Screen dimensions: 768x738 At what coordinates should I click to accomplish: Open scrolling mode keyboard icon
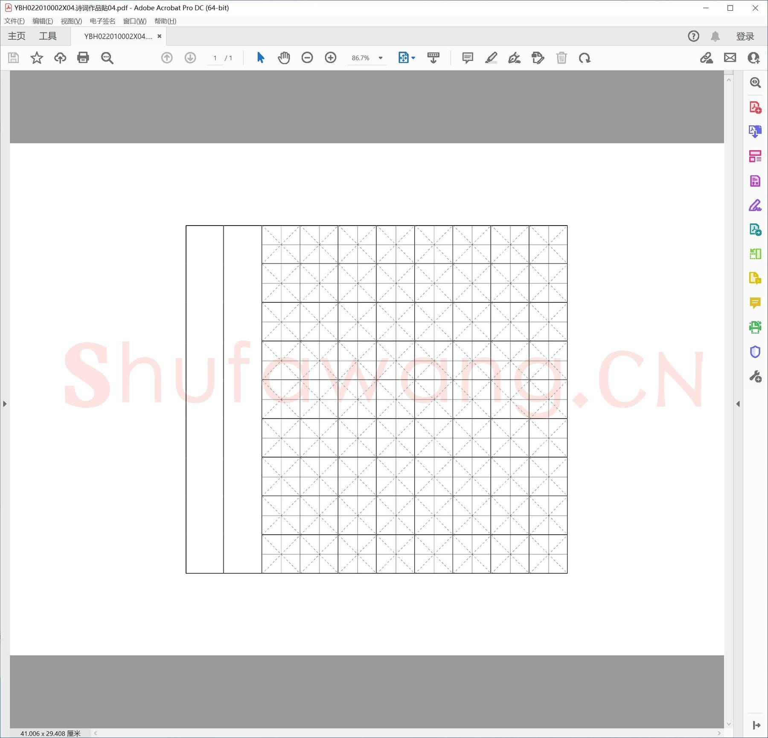tap(433, 58)
